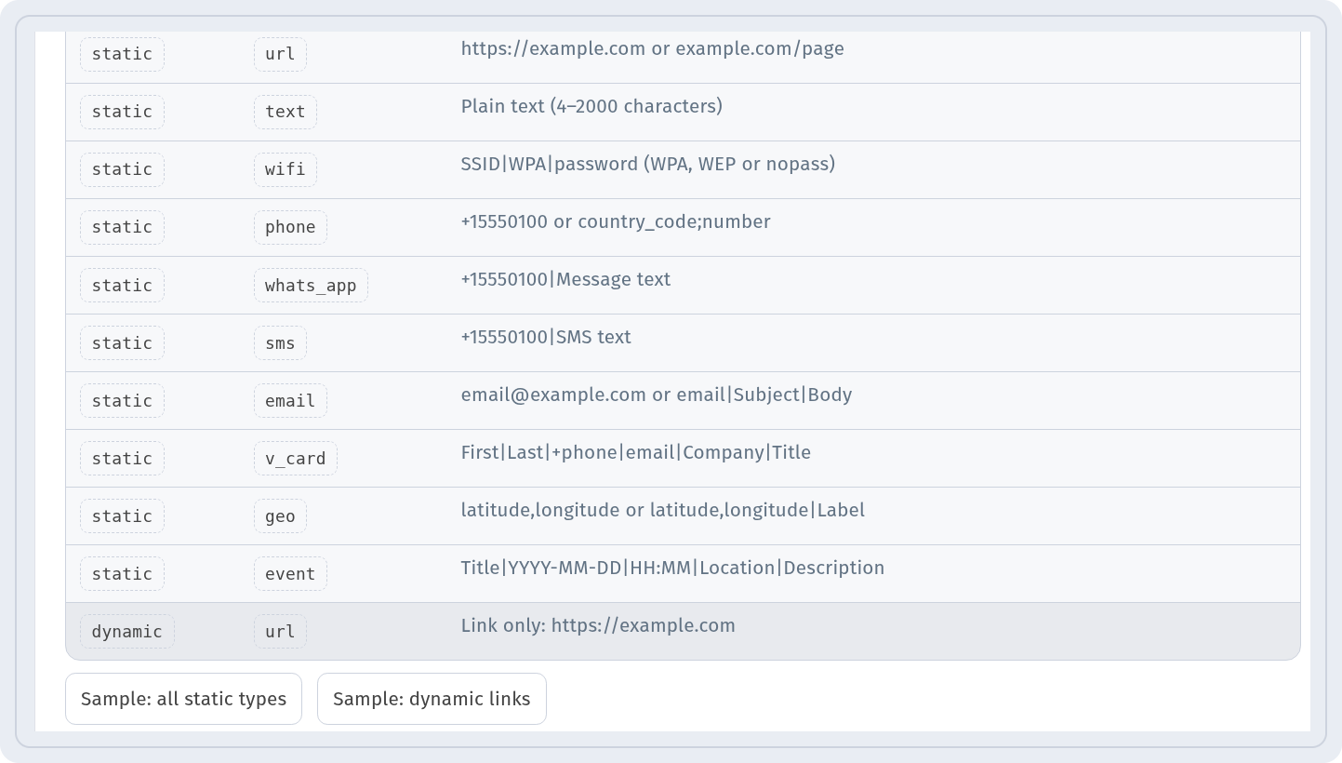Image resolution: width=1342 pixels, height=763 pixels.
Task: Click the "static" badge in the v_card row
Action: point(122,459)
